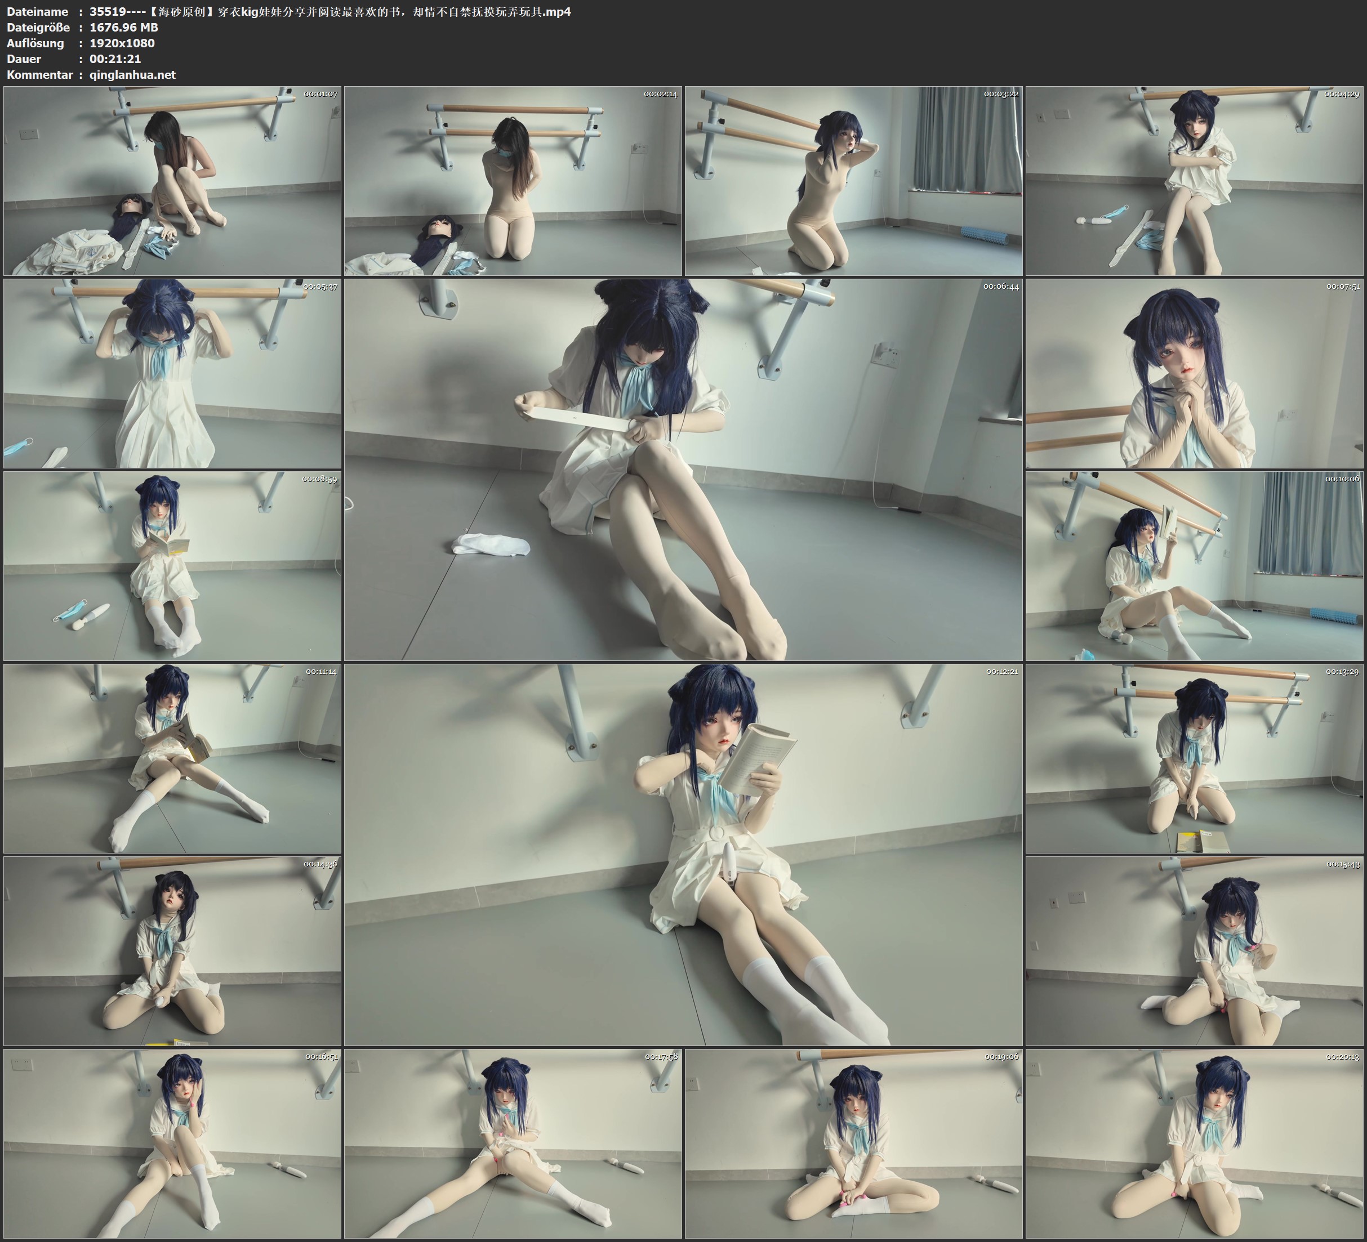Image resolution: width=1367 pixels, height=1242 pixels.
Task: Click the last thumbnail, 00:20:13
Action: [1194, 1143]
